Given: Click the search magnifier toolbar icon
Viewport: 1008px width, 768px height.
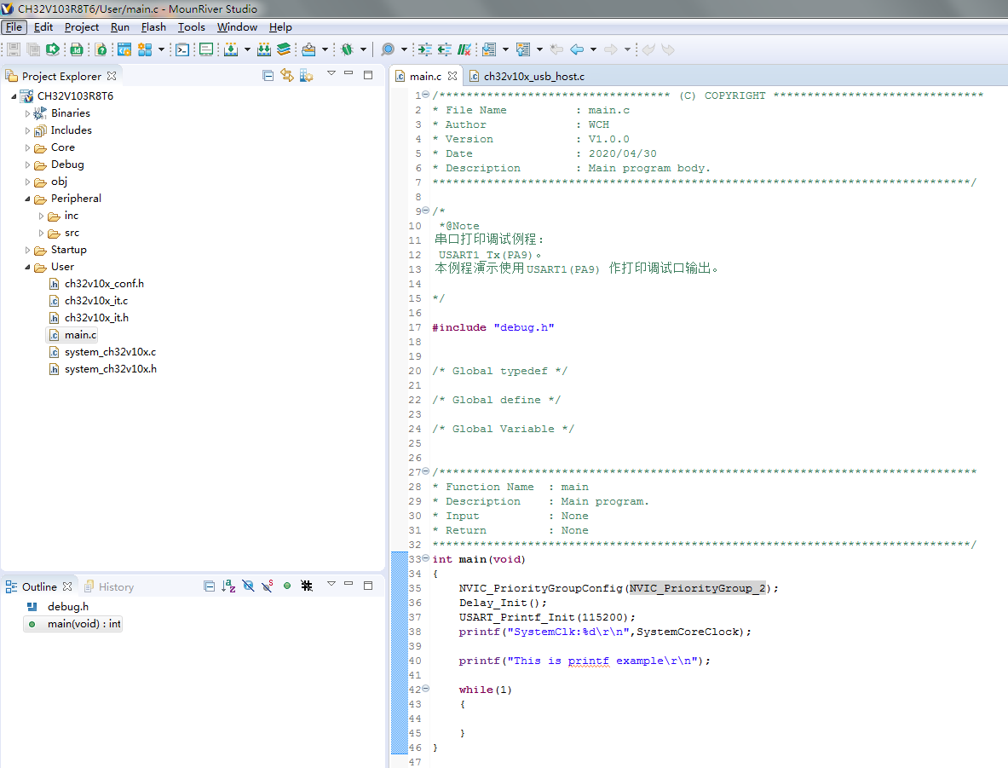Looking at the screenshot, I should point(388,49).
